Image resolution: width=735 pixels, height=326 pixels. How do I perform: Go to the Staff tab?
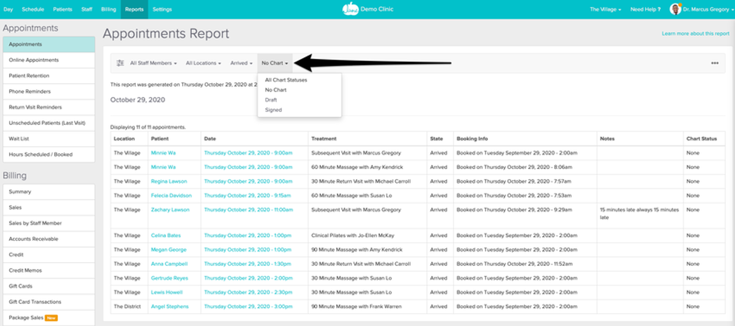tap(87, 9)
